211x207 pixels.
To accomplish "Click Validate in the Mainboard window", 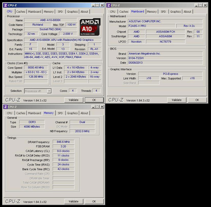I will coord(177,100).
